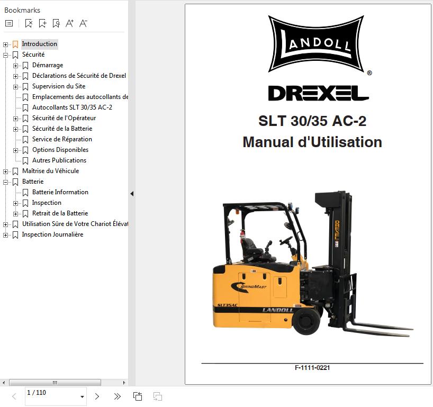Collapse the Batterie bookmark section
The image size is (433, 407).
click(x=6, y=182)
